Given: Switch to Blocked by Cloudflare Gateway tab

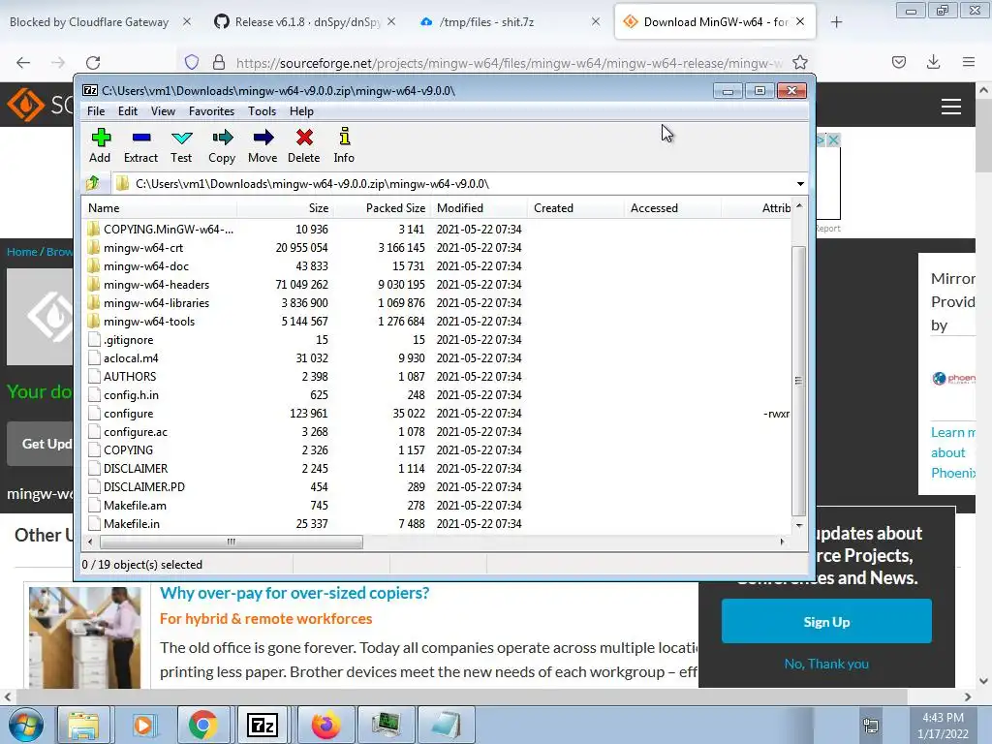Looking at the screenshot, I should tap(89, 22).
